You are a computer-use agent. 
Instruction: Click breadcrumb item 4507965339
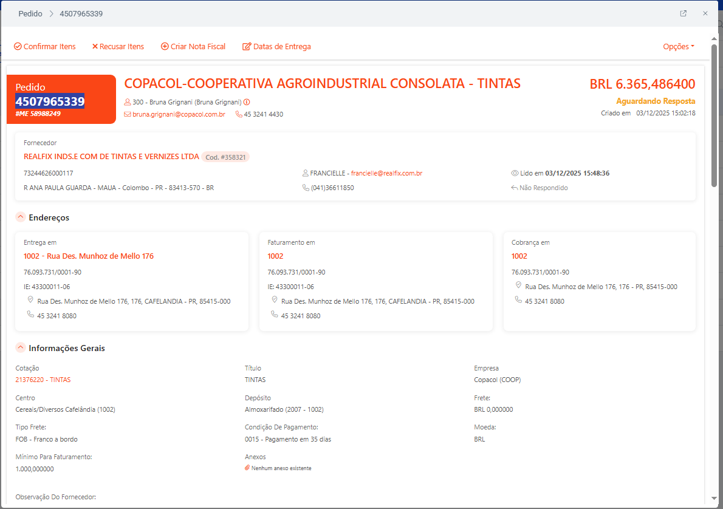[x=81, y=13]
